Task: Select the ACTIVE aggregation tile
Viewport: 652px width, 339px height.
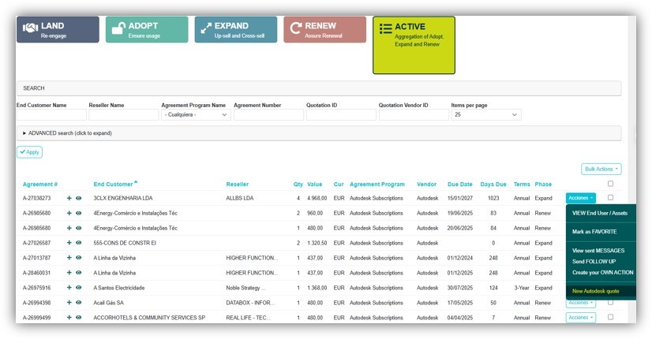Action: 414,45
